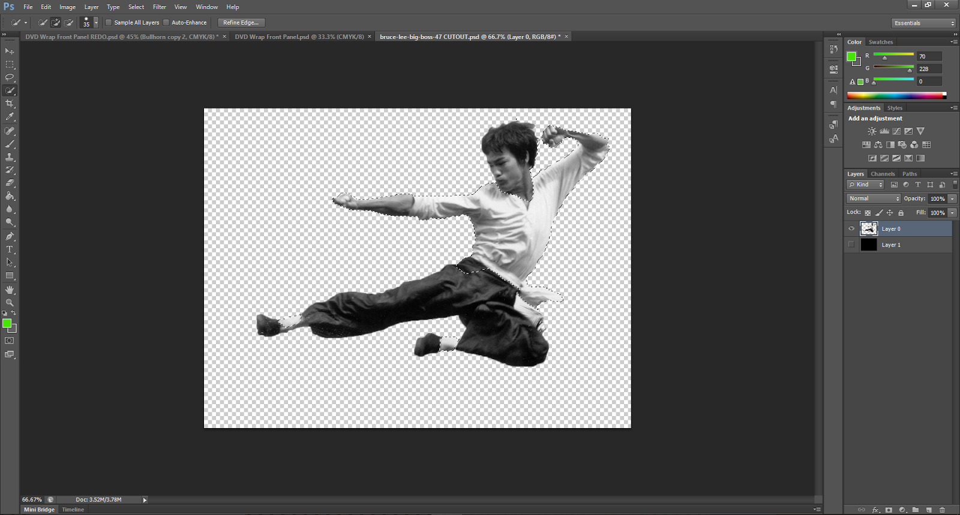Add a Curves adjustment

[x=896, y=131]
